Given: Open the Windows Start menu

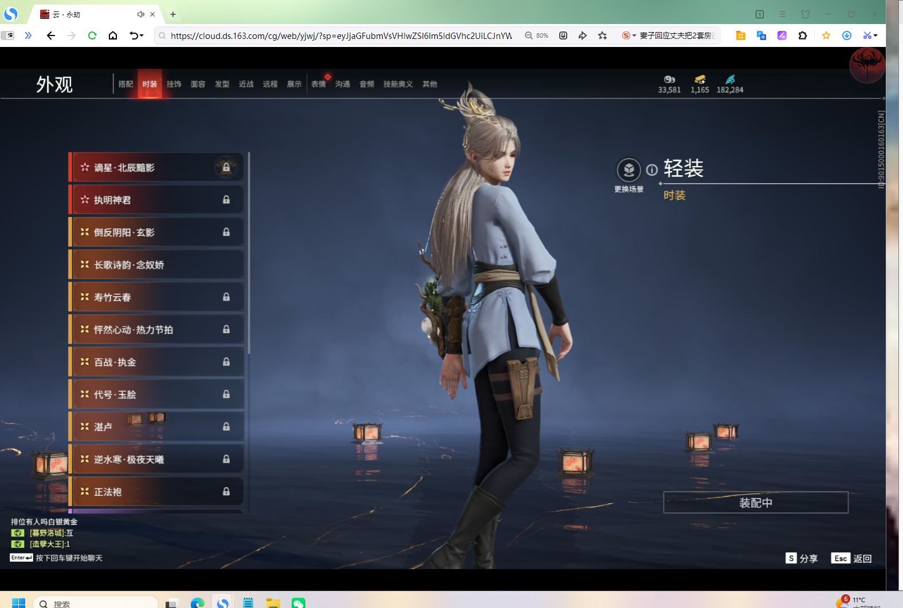Looking at the screenshot, I should [18, 603].
